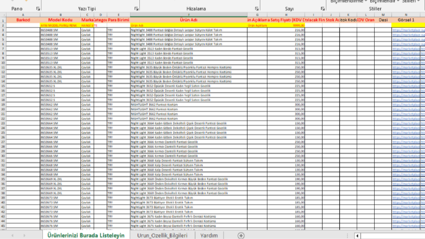Go to next sheet using right arrow
The height and width of the screenshot is (239, 425).
pos(25,235)
